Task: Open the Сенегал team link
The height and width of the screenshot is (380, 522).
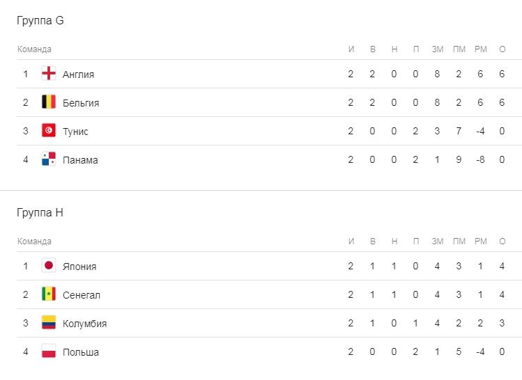Action: pos(82,295)
